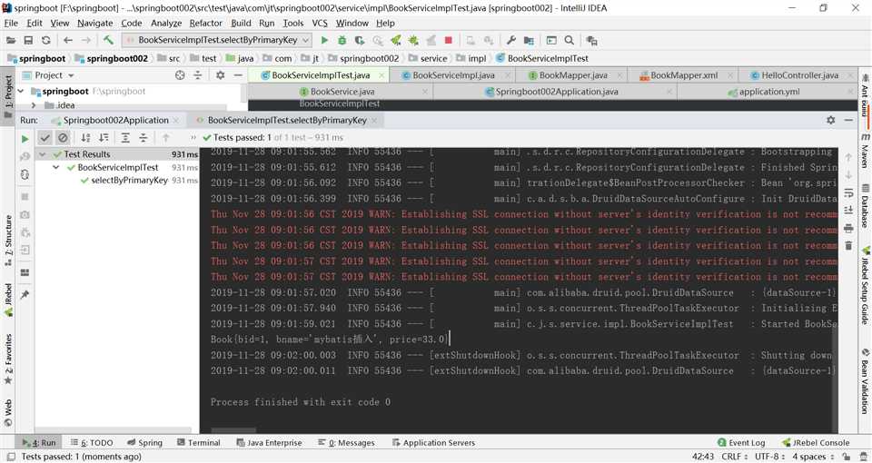Switch to application.yml tab
The width and height of the screenshot is (872, 463).
[768, 92]
